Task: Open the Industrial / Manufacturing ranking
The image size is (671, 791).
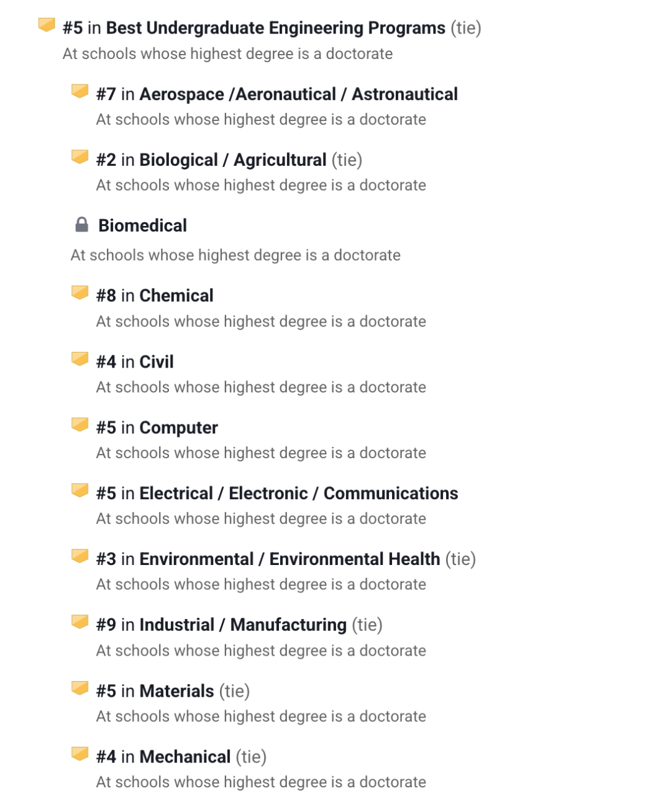Action: 243,625
